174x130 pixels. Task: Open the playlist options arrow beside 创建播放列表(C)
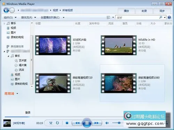click(64, 18)
